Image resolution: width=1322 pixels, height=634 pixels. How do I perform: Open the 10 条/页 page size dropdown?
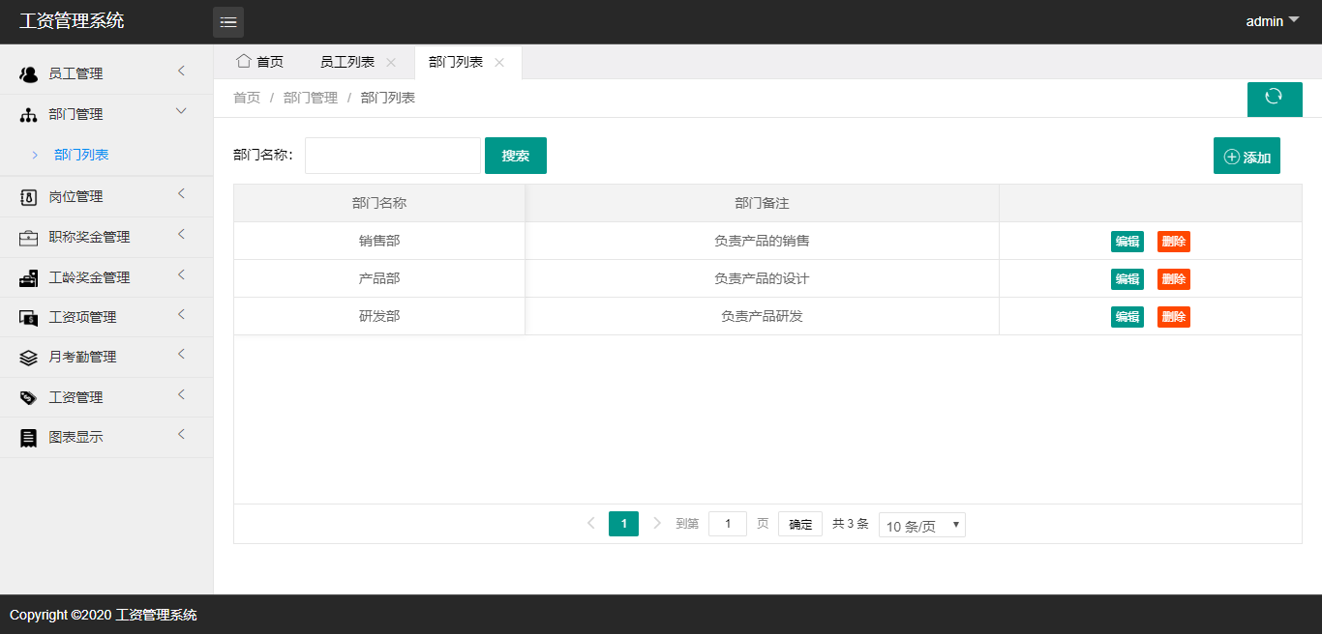[x=921, y=524]
